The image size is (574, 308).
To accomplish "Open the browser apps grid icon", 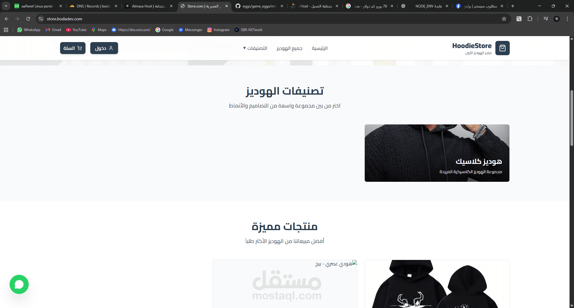I will [6, 30].
